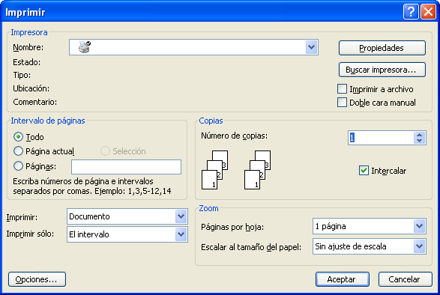Select the Páginas radio option
The image size is (440, 295).
point(18,166)
